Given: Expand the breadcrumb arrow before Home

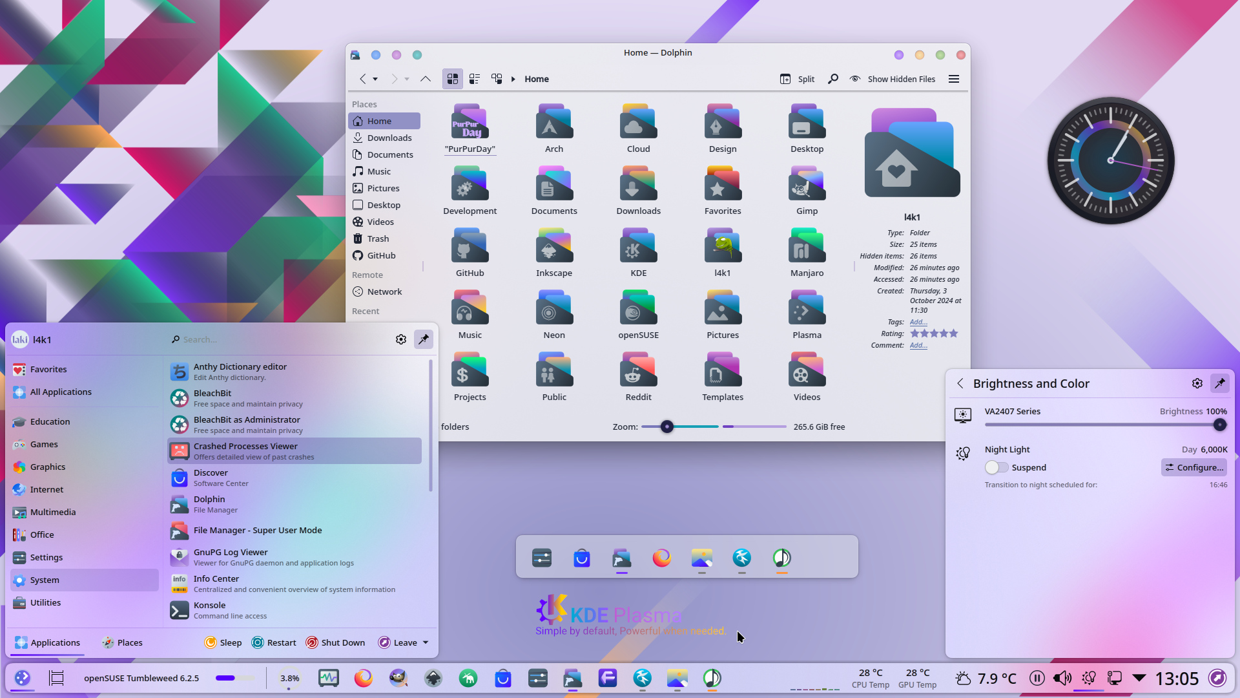Looking at the screenshot, I should 513,79.
